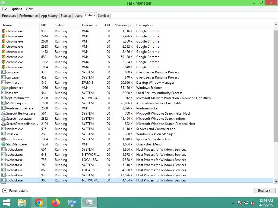Click the 159,180 K memory value
278x208 pixels.
[x=126, y=57]
